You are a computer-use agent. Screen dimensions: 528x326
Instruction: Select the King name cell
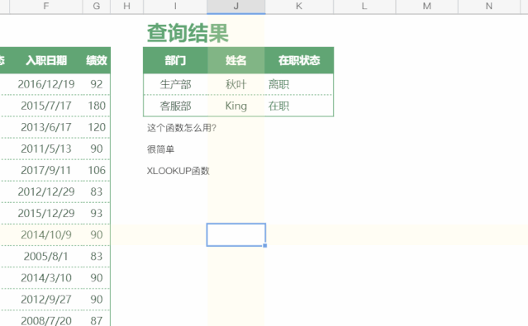(x=236, y=106)
